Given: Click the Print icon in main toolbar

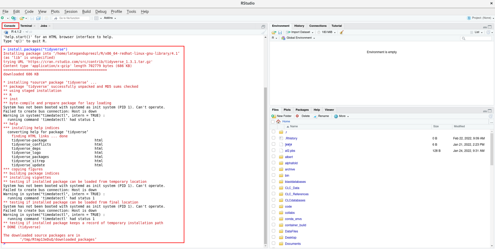Looking at the screenshot, I should (x=46, y=18).
